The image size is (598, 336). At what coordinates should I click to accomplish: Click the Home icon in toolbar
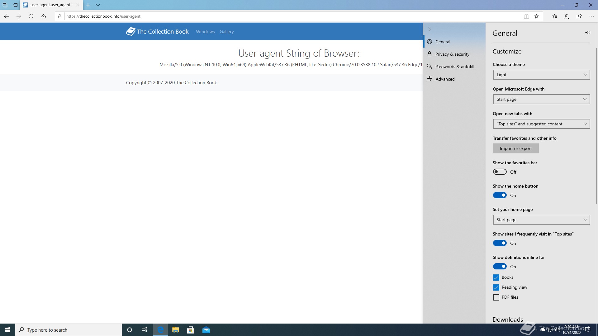(44, 16)
